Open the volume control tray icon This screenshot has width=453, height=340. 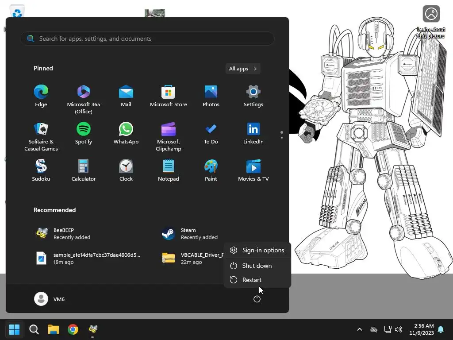[399, 329]
